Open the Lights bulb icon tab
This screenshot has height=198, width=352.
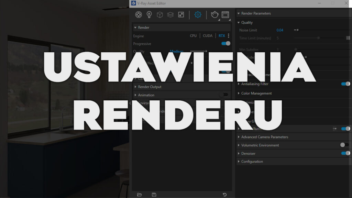pyautogui.click(x=149, y=14)
